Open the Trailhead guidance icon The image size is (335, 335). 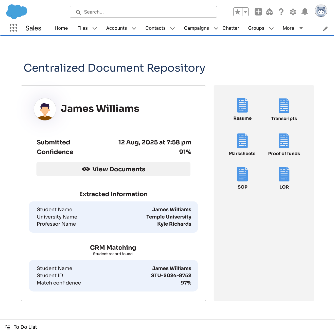(x=269, y=12)
